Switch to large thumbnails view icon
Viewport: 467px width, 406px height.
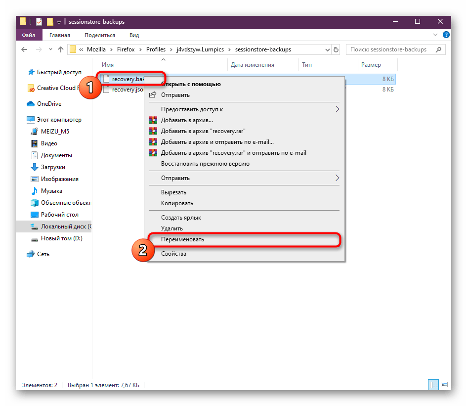(x=444, y=385)
